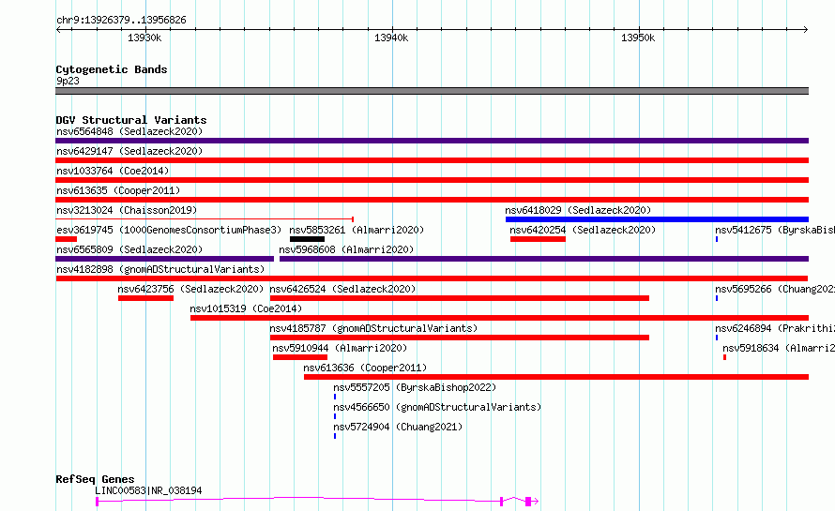Screen dimensions: 835x511
Task: Click nsv3213024 (Chaisson2019) label
Action: (127, 210)
